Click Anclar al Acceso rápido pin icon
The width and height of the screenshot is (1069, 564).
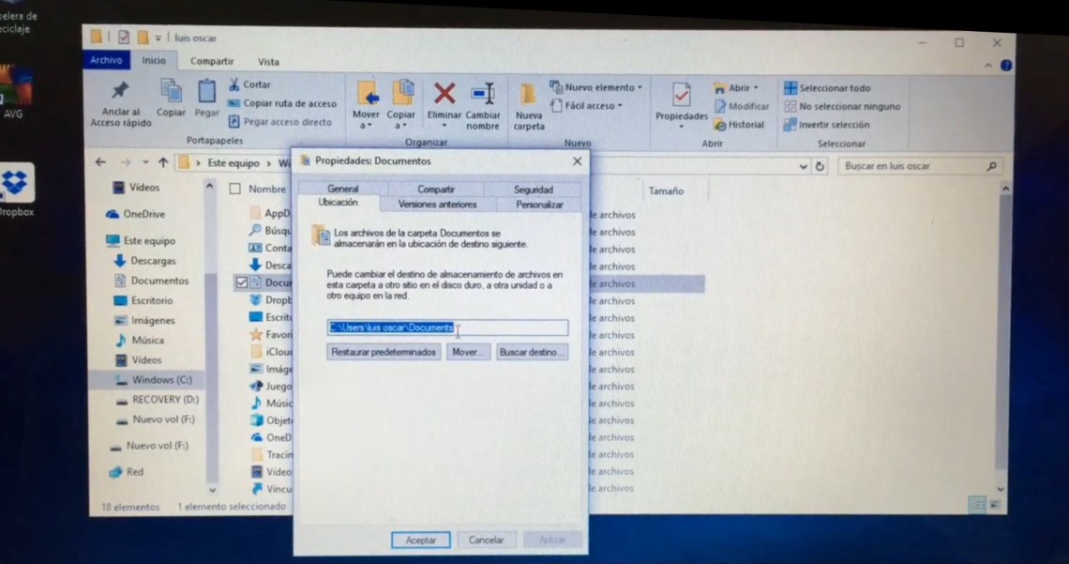point(120,92)
